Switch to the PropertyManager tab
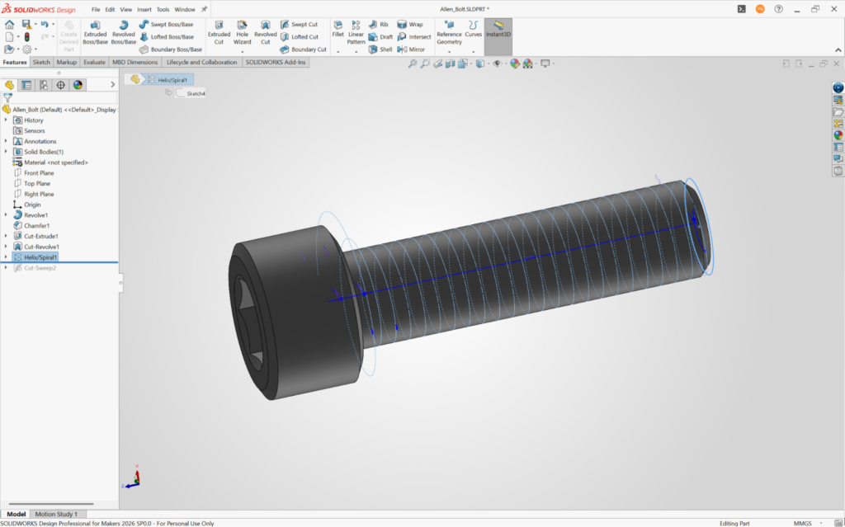This screenshot has width=845, height=527. [26, 85]
